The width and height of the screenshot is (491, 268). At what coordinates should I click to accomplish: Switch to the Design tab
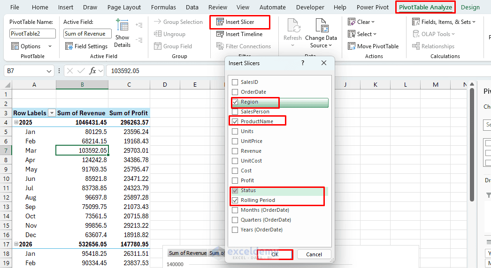(x=470, y=7)
